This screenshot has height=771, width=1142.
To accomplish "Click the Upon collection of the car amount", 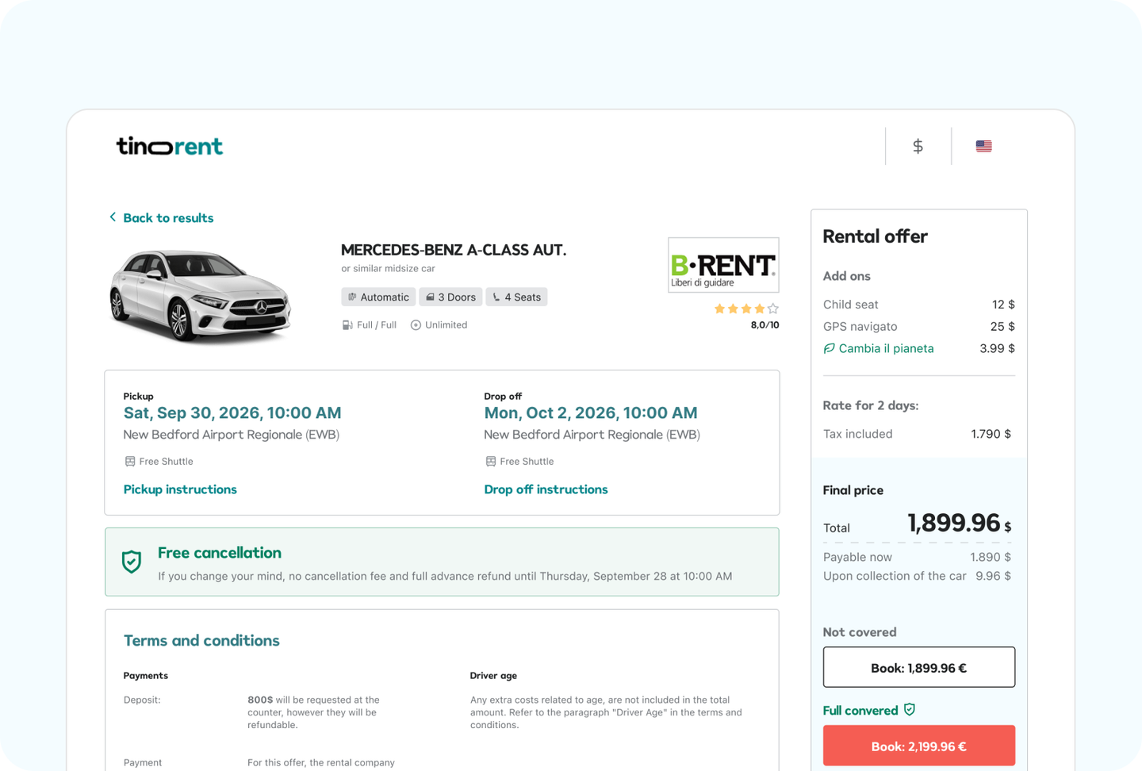I will point(993,576).
